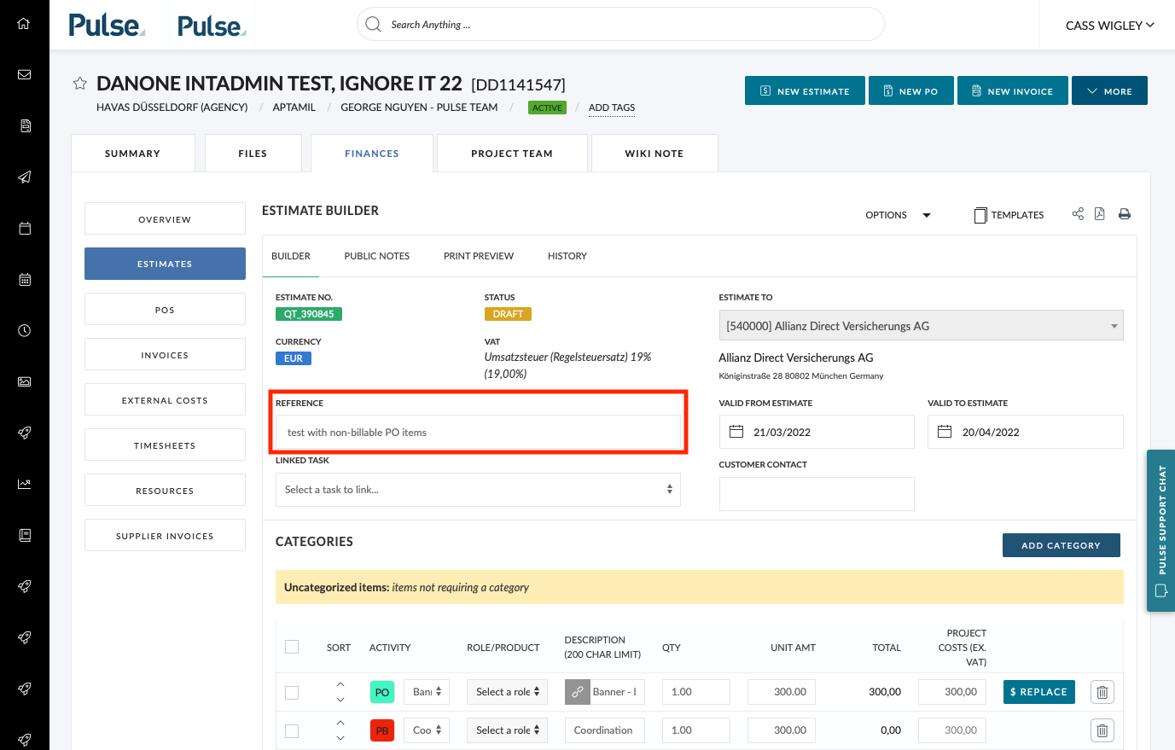Delete the Coordination row with trash icon
Viewport: 1175px width, 750px height.
tap(1102, 730)
